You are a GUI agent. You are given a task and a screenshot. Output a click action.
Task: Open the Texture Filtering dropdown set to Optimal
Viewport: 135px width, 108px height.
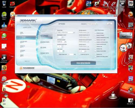[x=62, y=42]
